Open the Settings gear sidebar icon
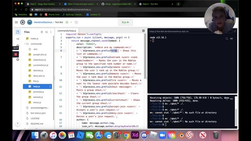 pos(18,60)
